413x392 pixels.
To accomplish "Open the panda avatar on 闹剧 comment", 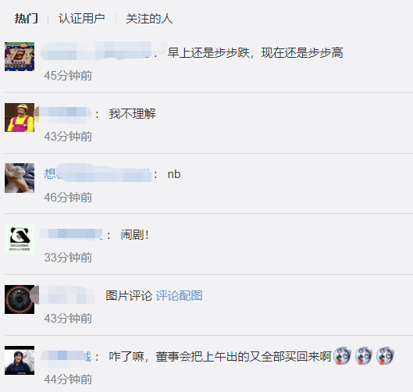I will coord(20,239).
